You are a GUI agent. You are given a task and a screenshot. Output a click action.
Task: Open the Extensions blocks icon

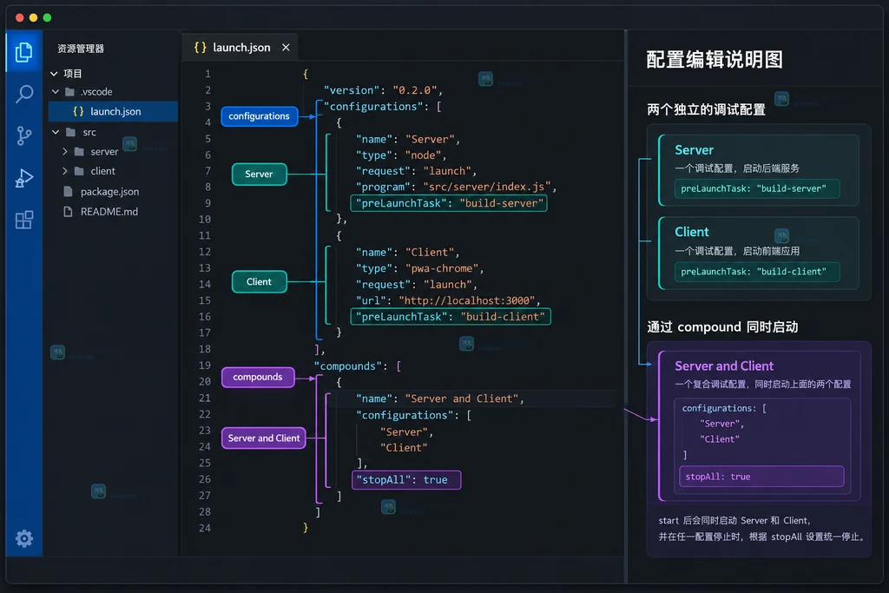(23, 220)
